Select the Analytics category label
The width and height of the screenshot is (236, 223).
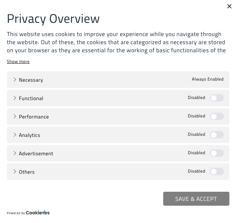29,135
